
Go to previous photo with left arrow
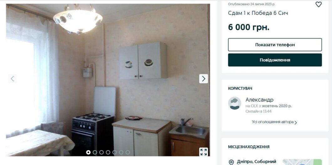12,78
